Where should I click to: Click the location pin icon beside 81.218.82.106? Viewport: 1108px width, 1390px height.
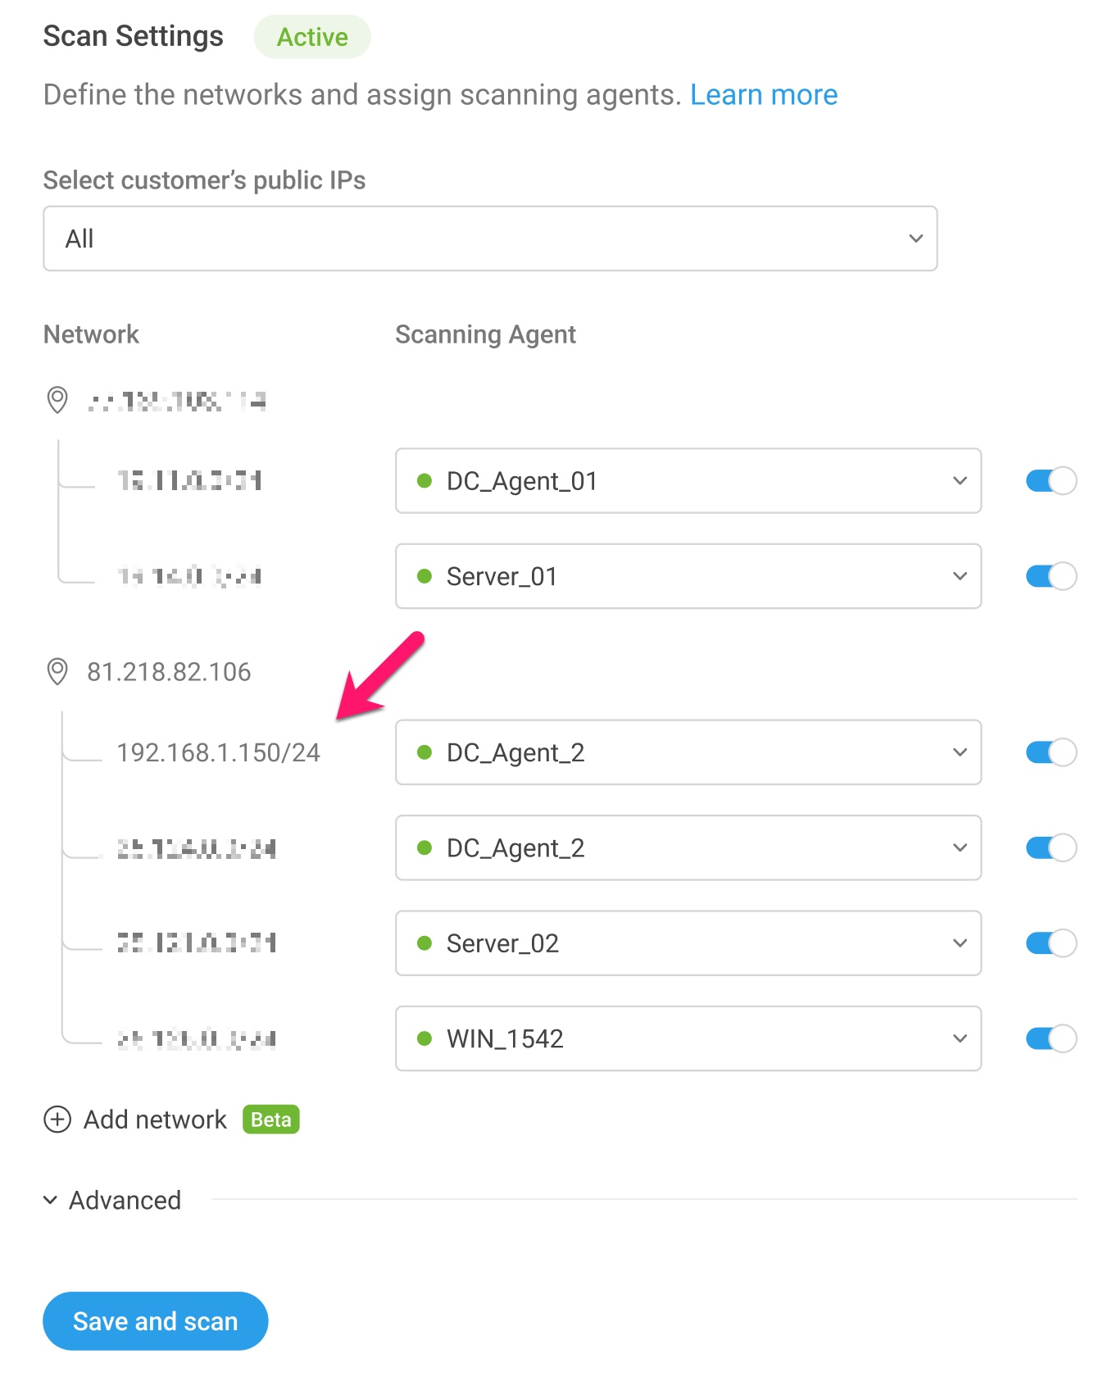pos(57,671)
